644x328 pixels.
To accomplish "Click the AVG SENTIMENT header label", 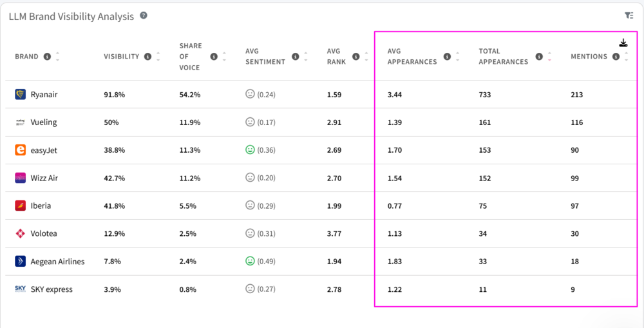I will 265,57.
